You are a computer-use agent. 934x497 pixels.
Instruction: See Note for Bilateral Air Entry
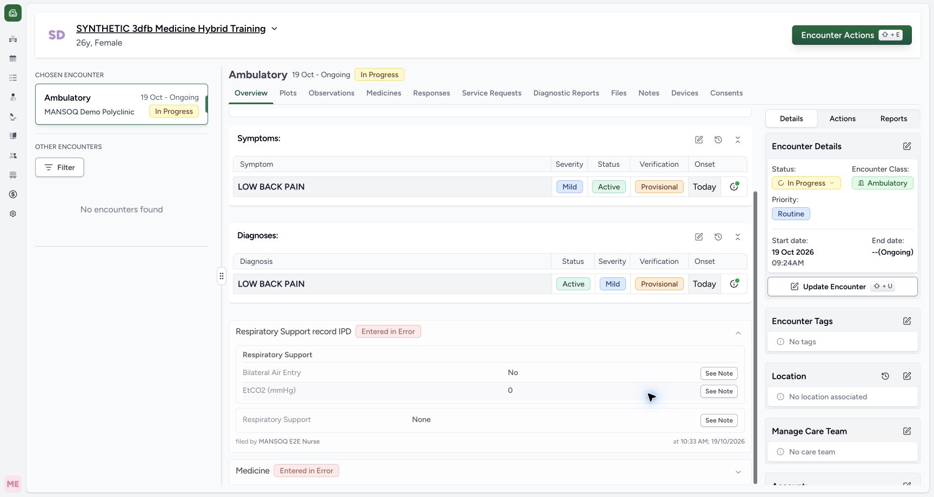(719, 373)
